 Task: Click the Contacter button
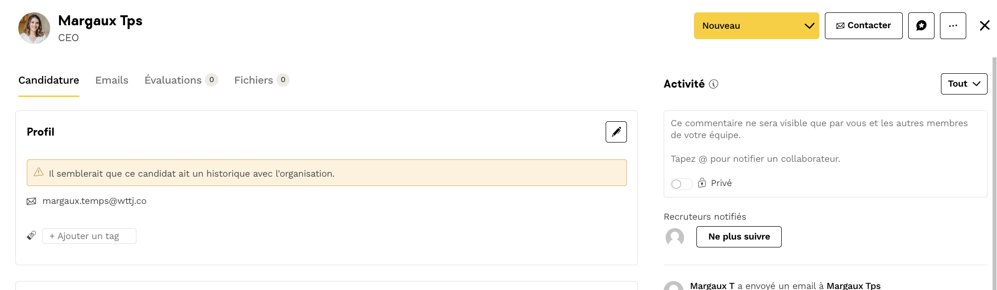(x=863, y=26)
